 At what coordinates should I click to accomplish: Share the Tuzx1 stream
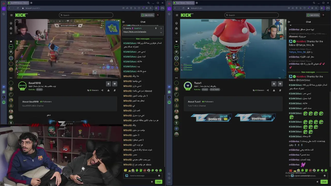[x=268, y=90]
